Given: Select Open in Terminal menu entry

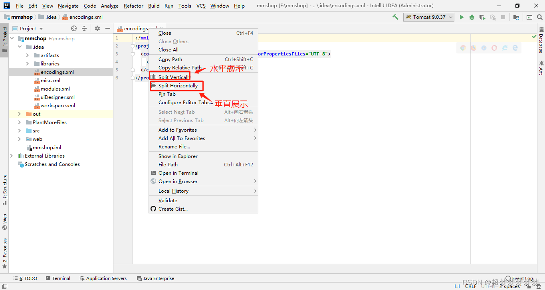Looking at the screenshot, I should (x=203, y=173).
